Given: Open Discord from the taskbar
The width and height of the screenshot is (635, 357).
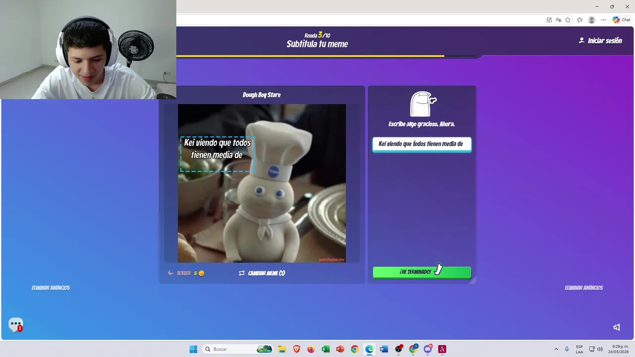Looking at the screenshot, I should pos(428,349).
